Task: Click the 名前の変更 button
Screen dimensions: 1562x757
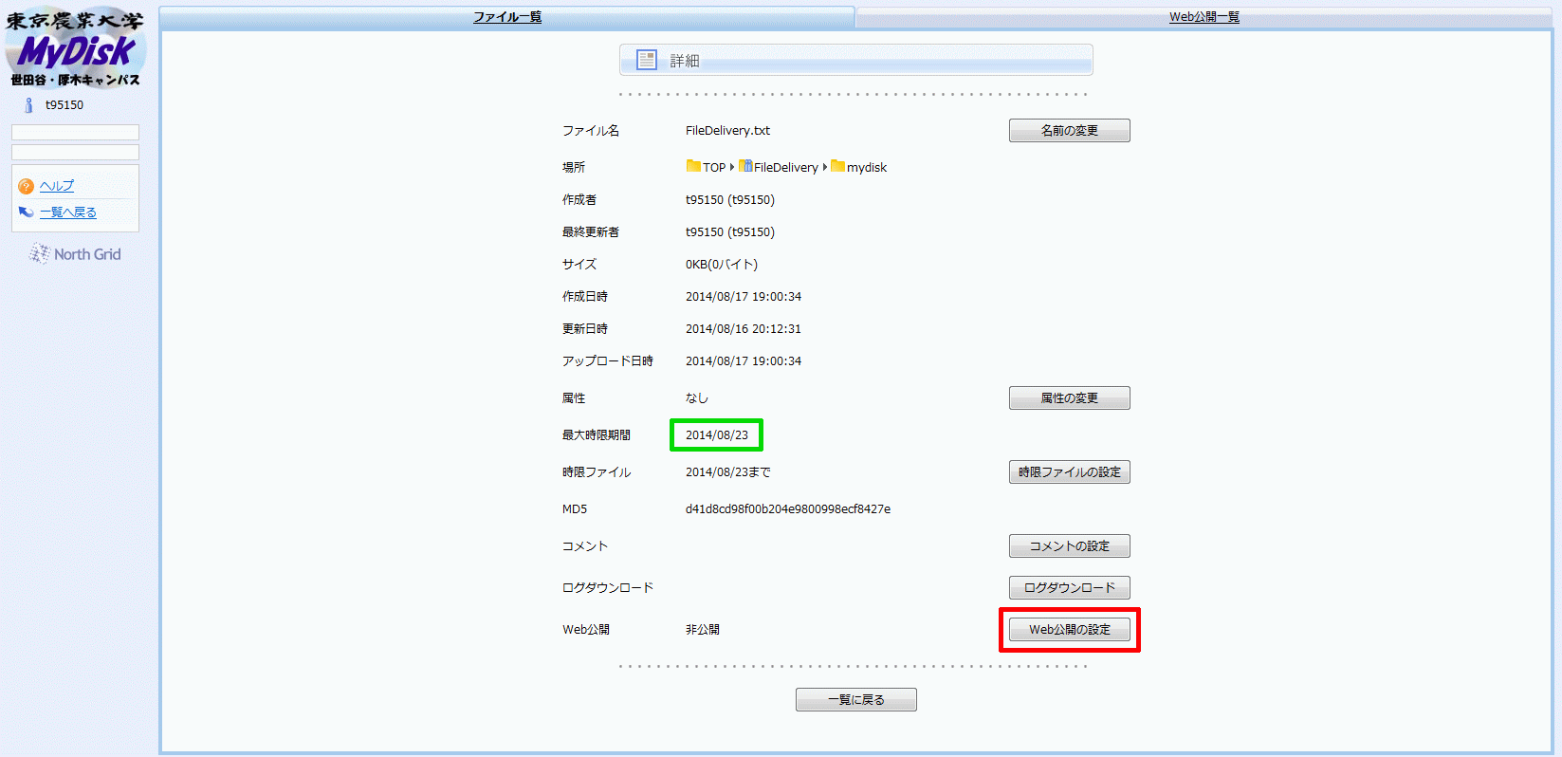Action: [x=1070, y=131]
